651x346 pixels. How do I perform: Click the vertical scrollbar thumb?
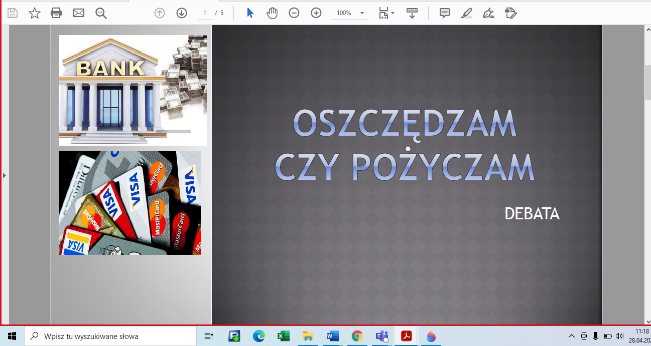click(x=647, y=82)
